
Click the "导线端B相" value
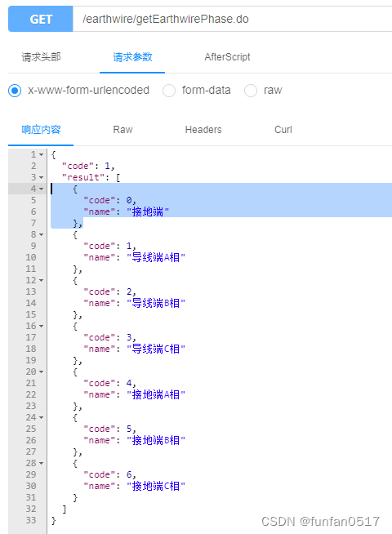click(156, 303)
